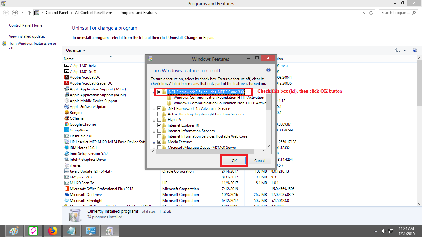Screen dimensions: 422x237
Task: Open the recent locations dropdown next to Forward
Action: click(22, 13)
